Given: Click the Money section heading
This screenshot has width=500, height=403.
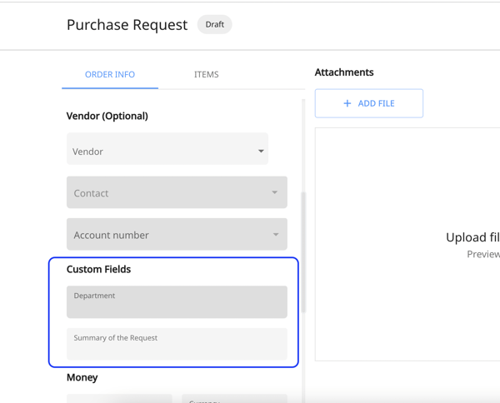Looking at the screenshot, I should (82, 377).
